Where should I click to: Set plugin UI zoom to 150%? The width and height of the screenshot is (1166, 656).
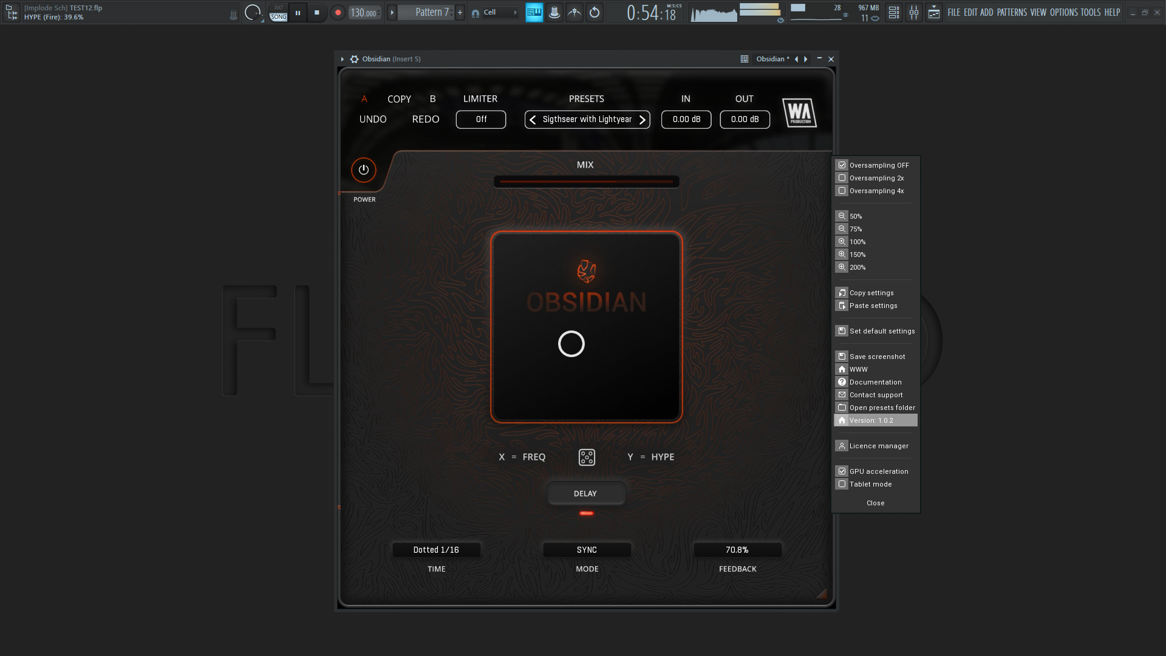pos(876,255)
